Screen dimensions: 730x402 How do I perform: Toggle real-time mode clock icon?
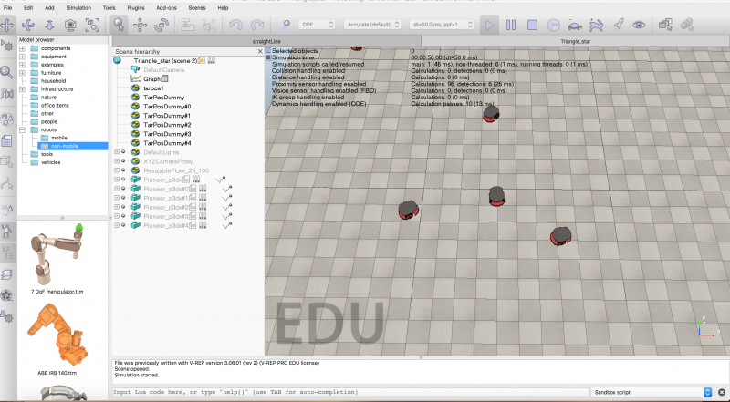point(554,25)
